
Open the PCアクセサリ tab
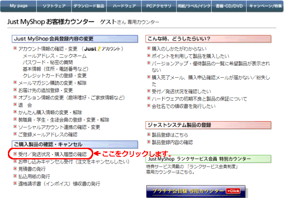159,6
